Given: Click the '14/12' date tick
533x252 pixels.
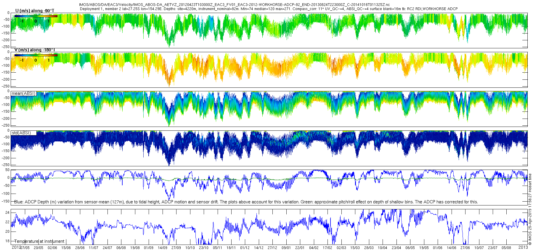Looking at the screenshot, I should click(259, 248).
